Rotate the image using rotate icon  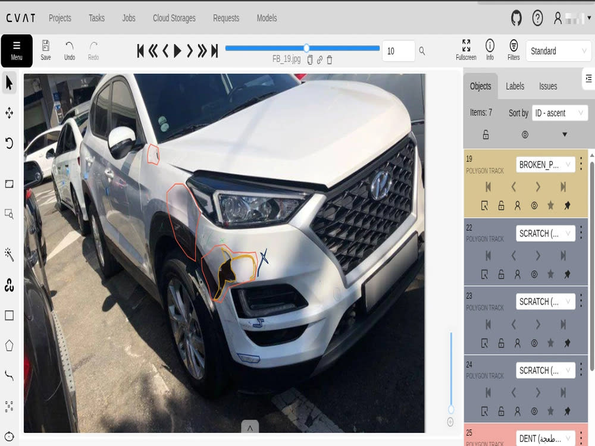tap(9, 143)
